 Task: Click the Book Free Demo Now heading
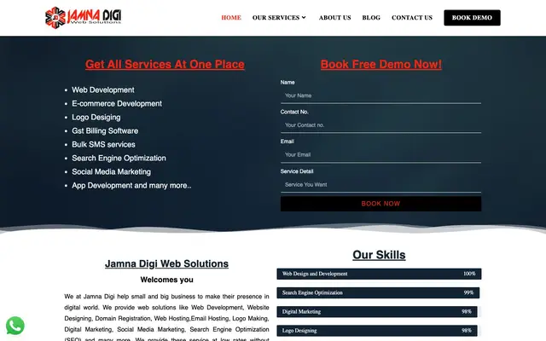pos(381,65)
